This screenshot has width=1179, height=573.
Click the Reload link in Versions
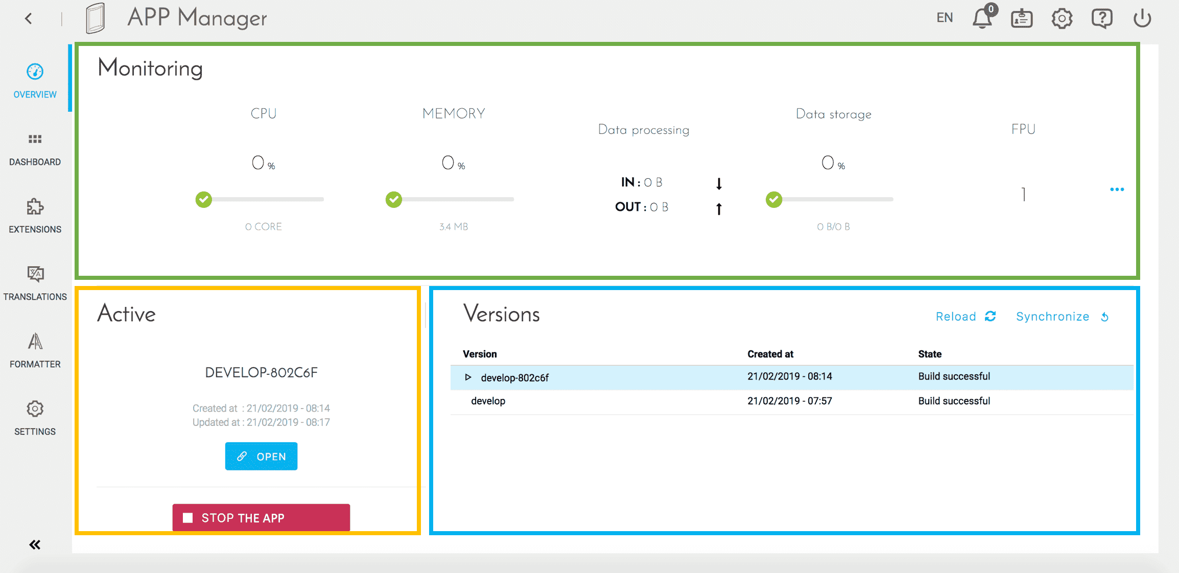tap(966, 317)
